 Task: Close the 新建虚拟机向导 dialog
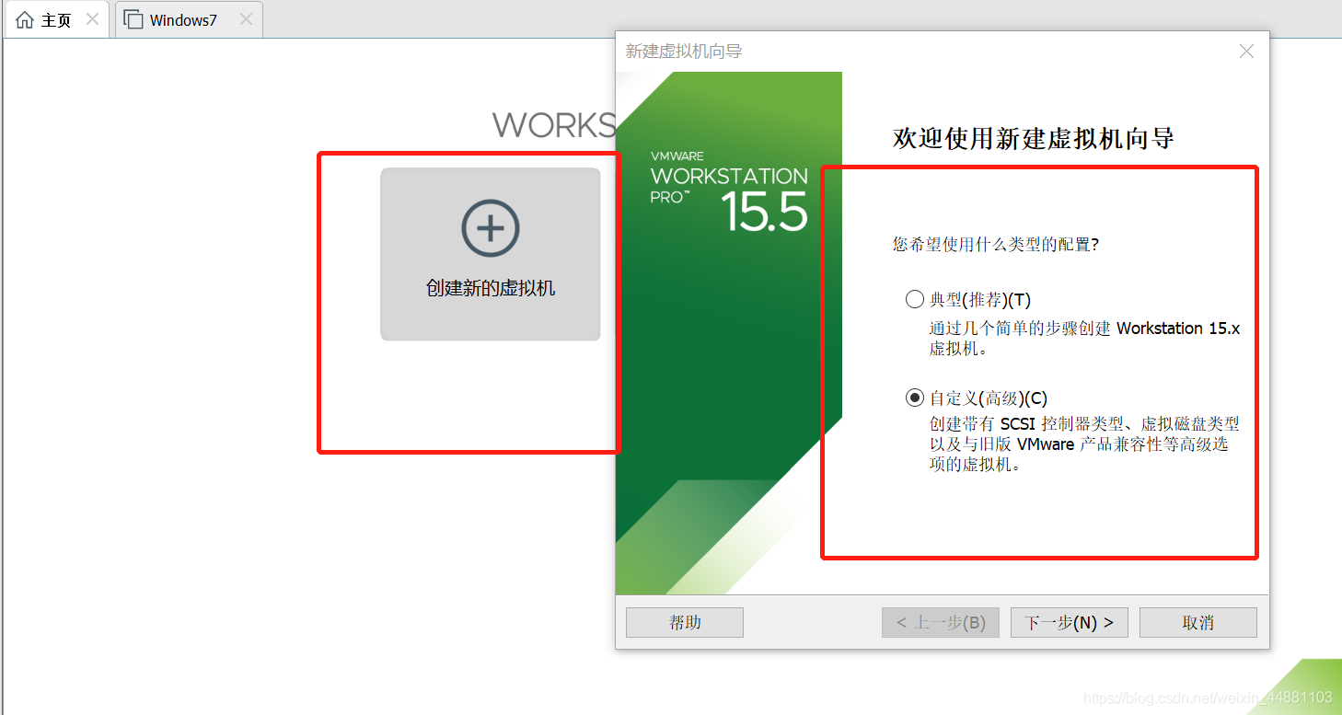[1246, 52]
